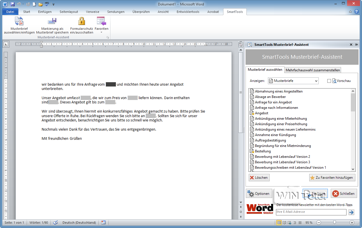This screenshot has width=362, height=228.
Task: Switch to the Seitenlayout ribbon tab
Action: (x=69, y=12)
